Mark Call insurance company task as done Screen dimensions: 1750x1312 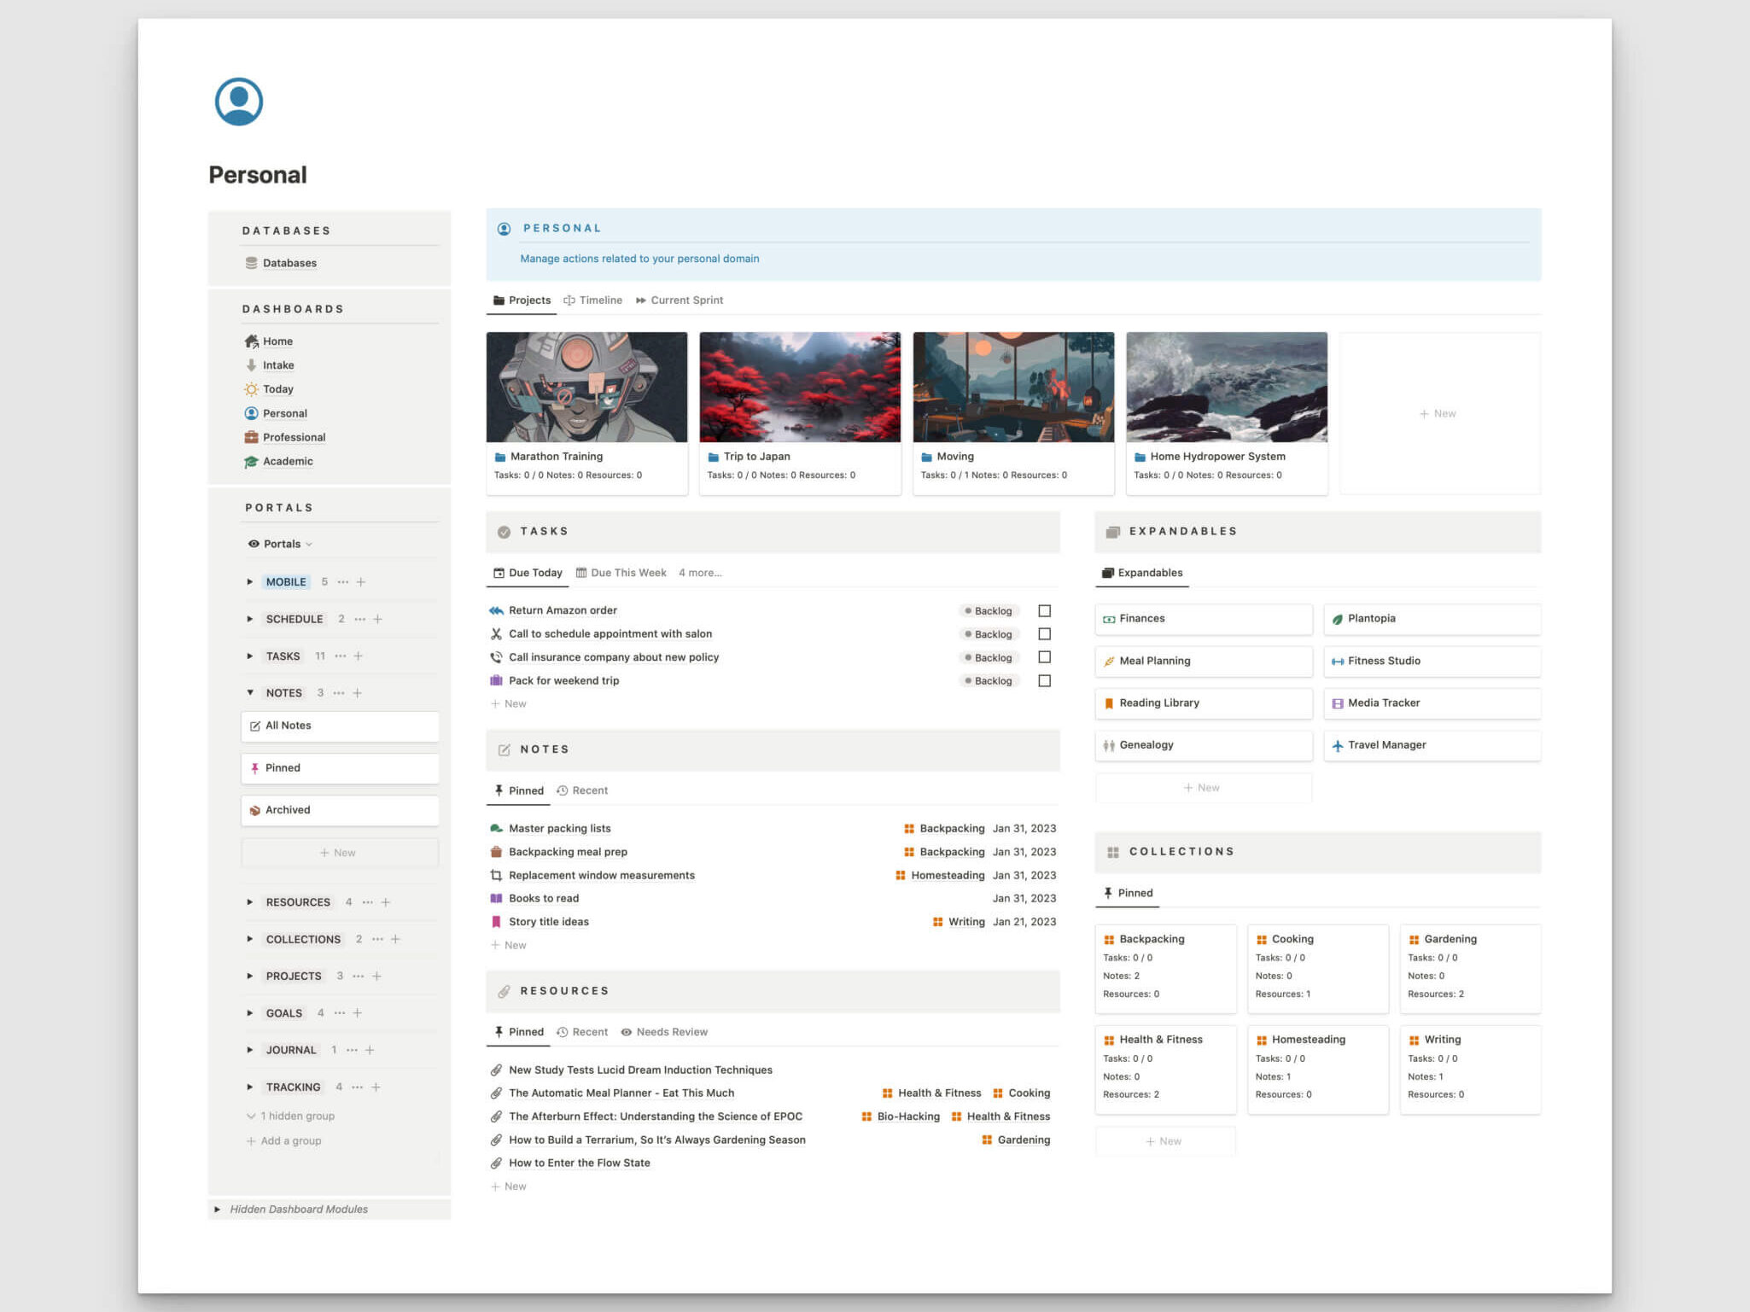tap(1044, 657)
